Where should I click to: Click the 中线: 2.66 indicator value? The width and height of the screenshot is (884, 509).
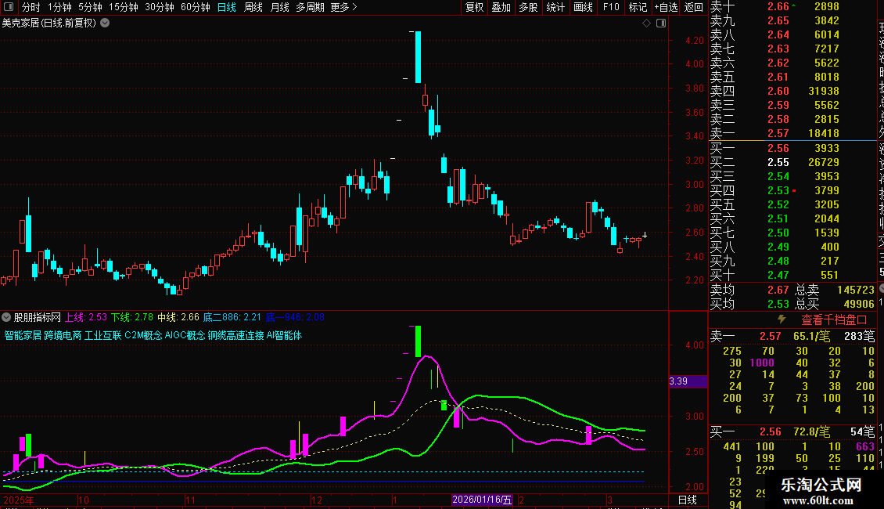tap(178, 317)
